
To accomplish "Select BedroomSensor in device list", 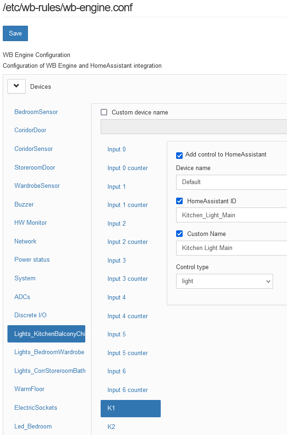I will 36,112.
